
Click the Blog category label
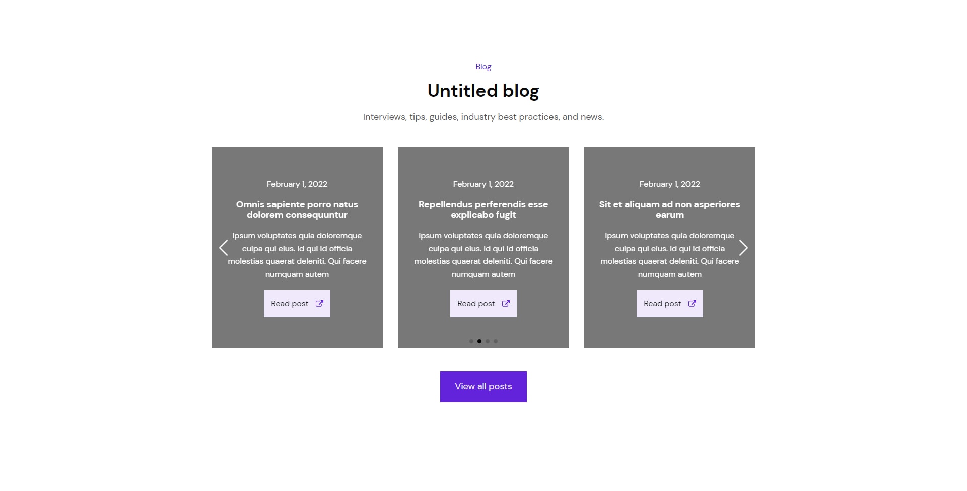[483, 67]
